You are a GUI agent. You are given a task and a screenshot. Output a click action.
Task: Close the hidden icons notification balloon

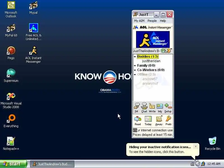click(195, 146)
